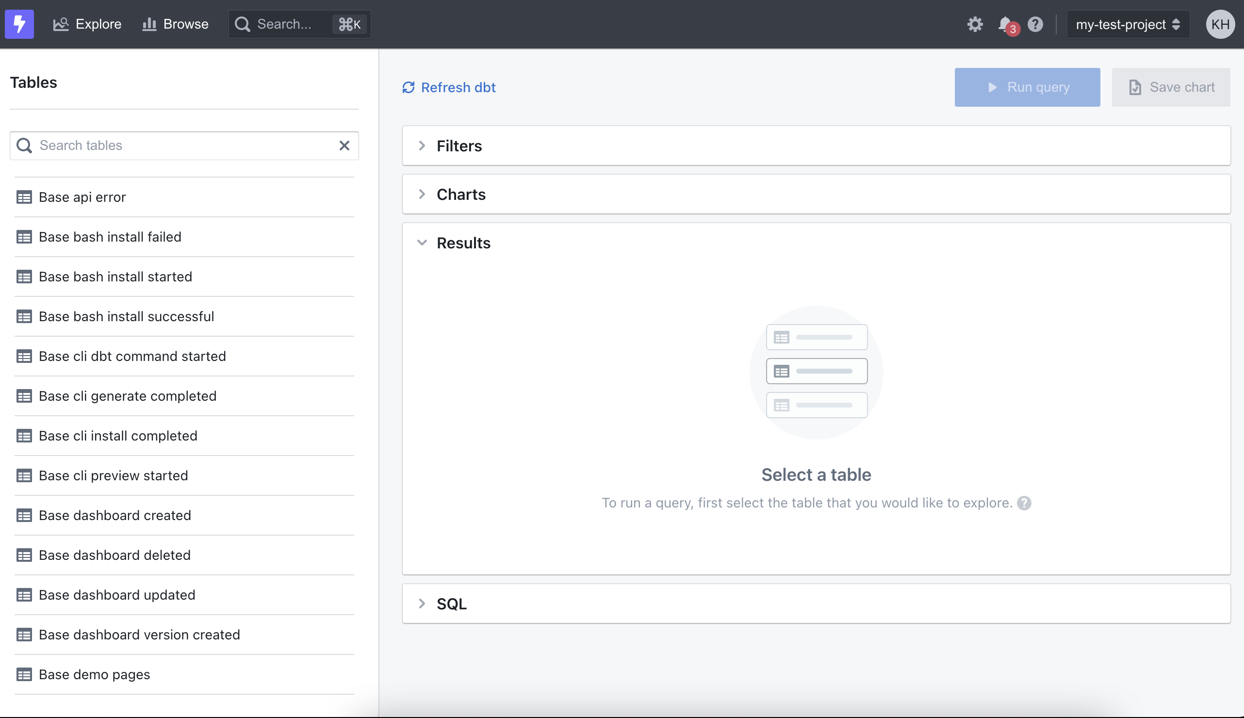Open the settings gear icon
The image size is (1244, 718).
(x=974, y=24)
